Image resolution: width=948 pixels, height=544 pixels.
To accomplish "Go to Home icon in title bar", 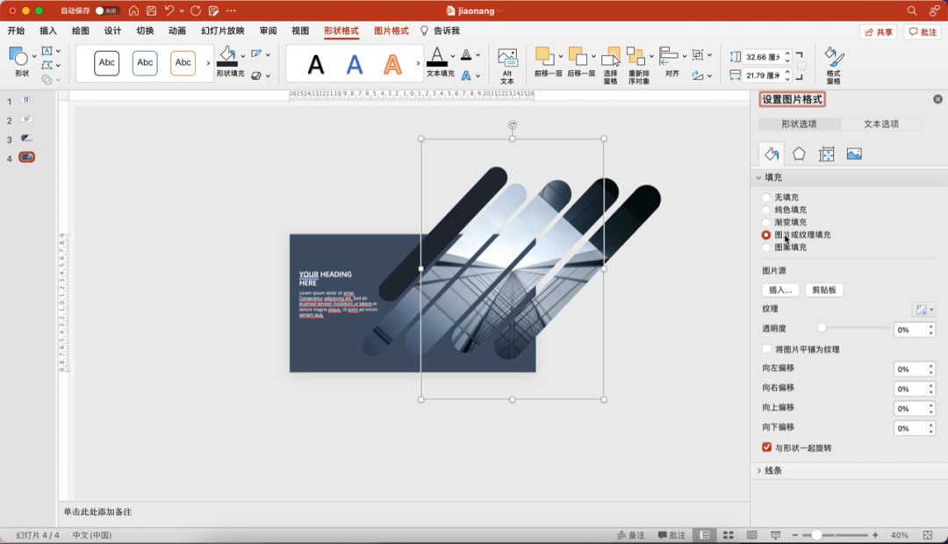I will point(133,11).
